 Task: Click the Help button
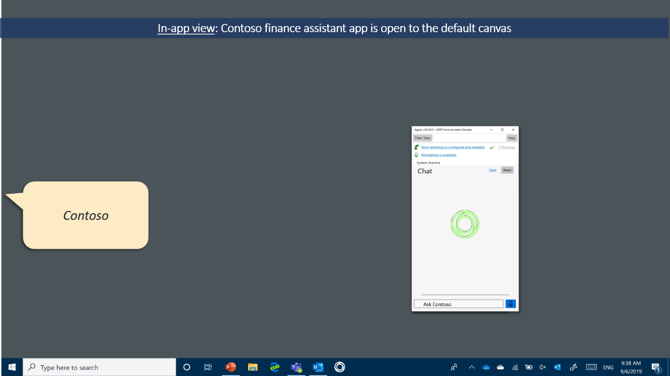pos(512,138)
